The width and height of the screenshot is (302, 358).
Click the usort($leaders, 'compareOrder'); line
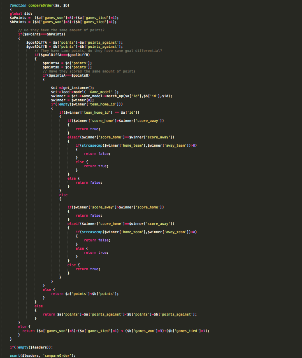42,355
